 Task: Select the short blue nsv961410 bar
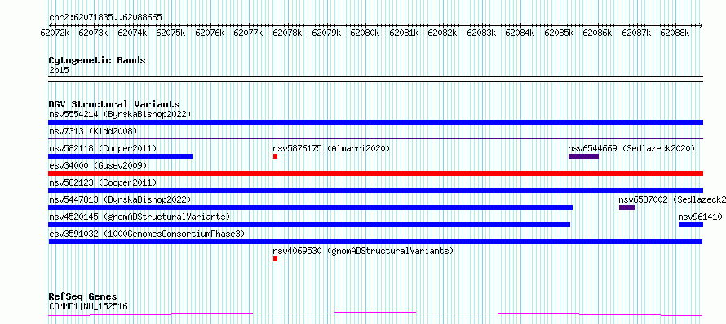point(691,225)
